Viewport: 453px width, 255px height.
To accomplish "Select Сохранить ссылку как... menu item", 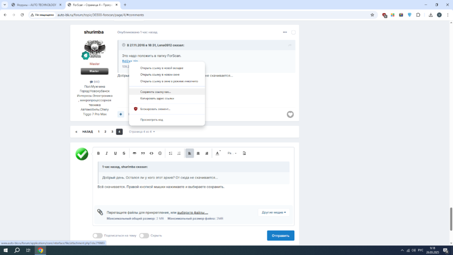I will coord(167,92).
